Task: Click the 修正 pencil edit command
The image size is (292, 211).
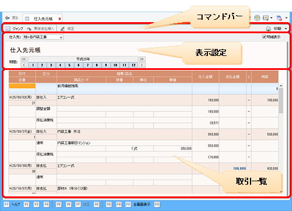Action: click(x=67, y=29)
